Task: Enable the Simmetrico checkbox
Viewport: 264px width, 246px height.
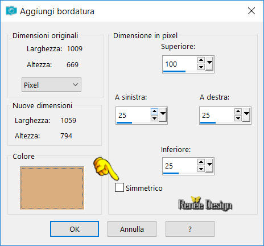Action: pos(119,187)
